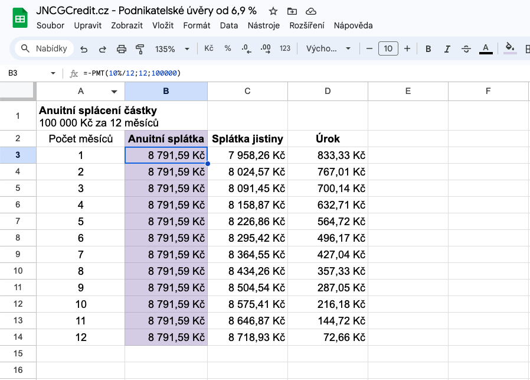Click cell with 8 364,55 Kč
Image resolution: width=530 pixels, height=380 pixels.
click(x=247, y=255)
